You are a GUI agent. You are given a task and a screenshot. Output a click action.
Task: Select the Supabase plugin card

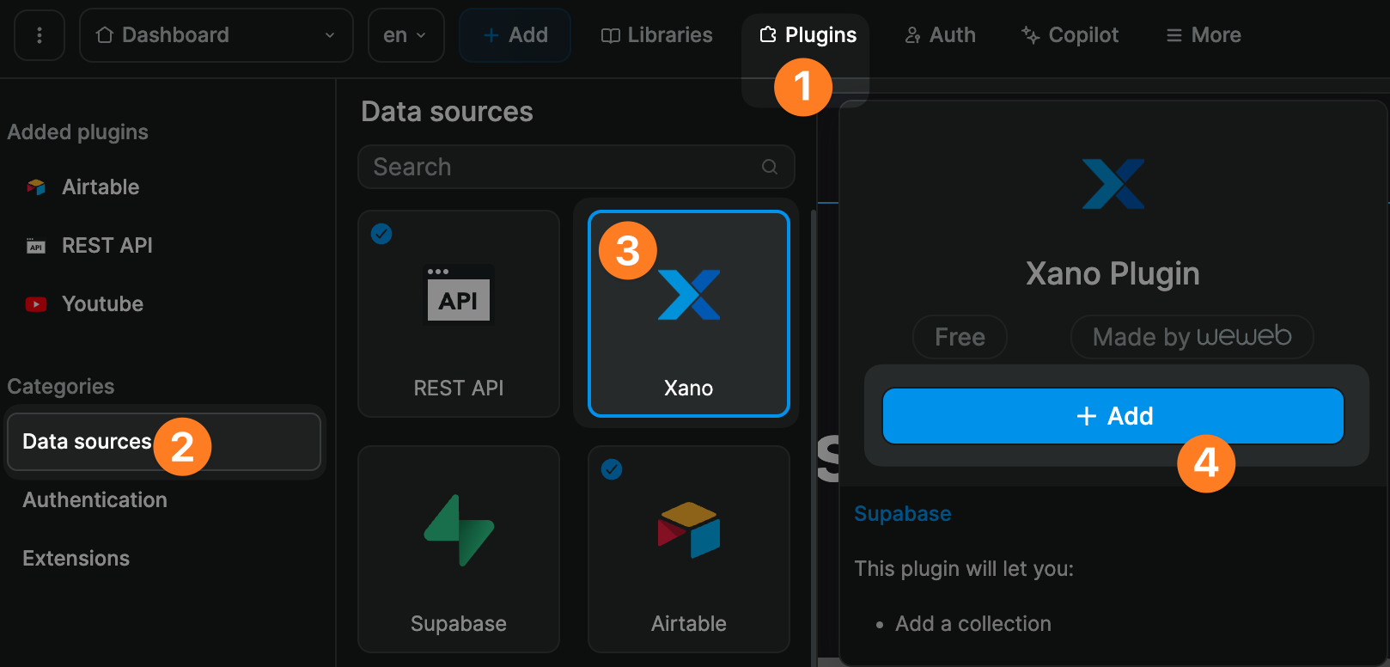[459, 549]
